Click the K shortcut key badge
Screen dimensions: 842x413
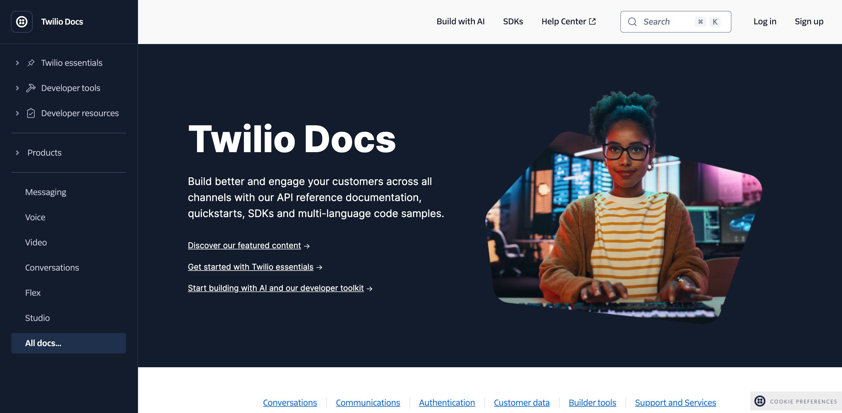coord(715,21)
